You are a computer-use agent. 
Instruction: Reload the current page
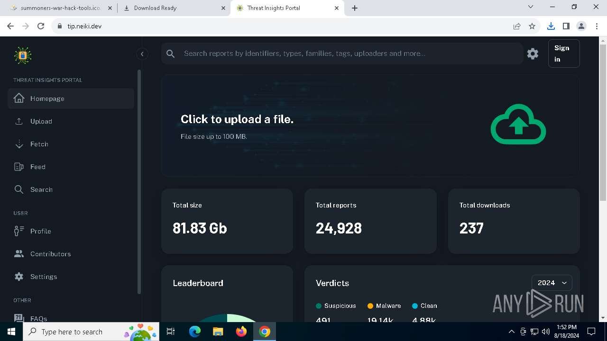41,26
